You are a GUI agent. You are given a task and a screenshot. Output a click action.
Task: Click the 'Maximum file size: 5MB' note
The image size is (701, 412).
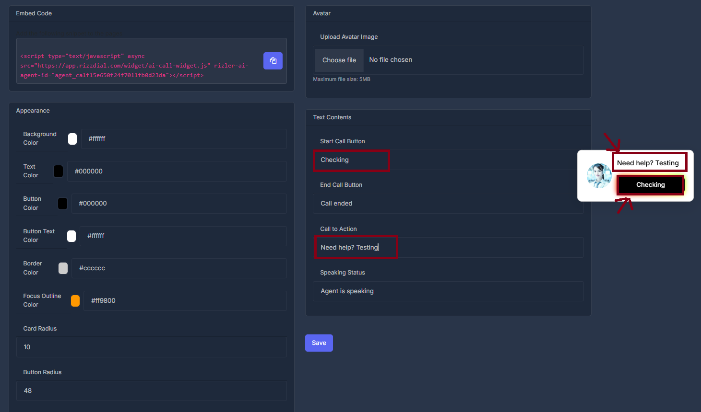tap(342, 80)
